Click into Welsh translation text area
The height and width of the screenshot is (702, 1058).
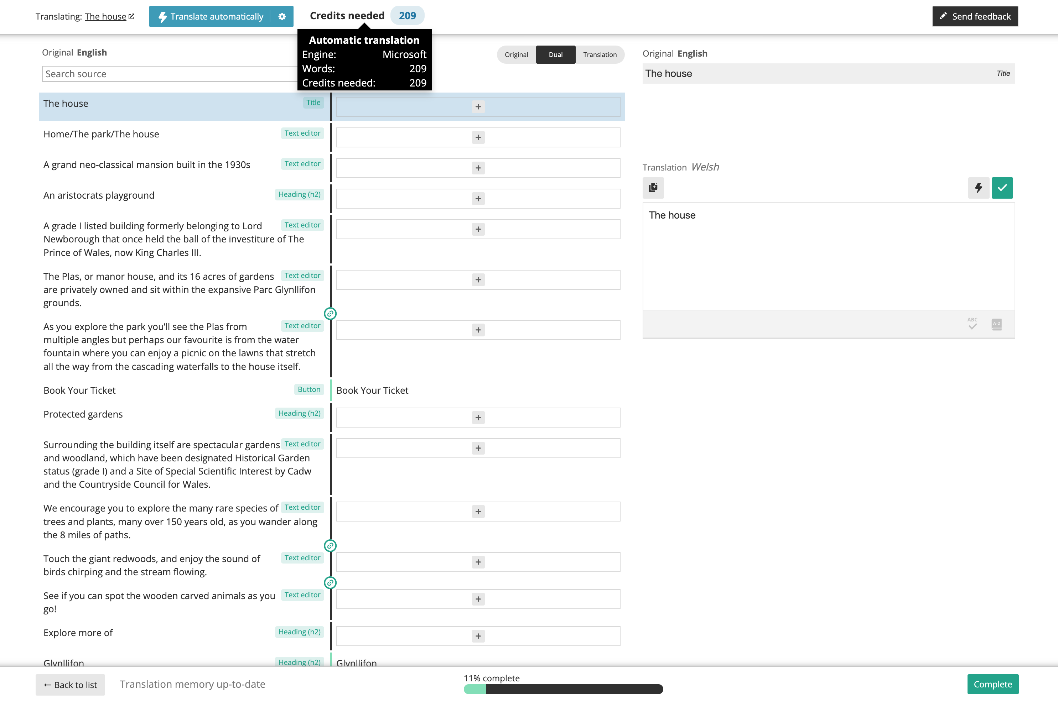click(x=828, y=256)
